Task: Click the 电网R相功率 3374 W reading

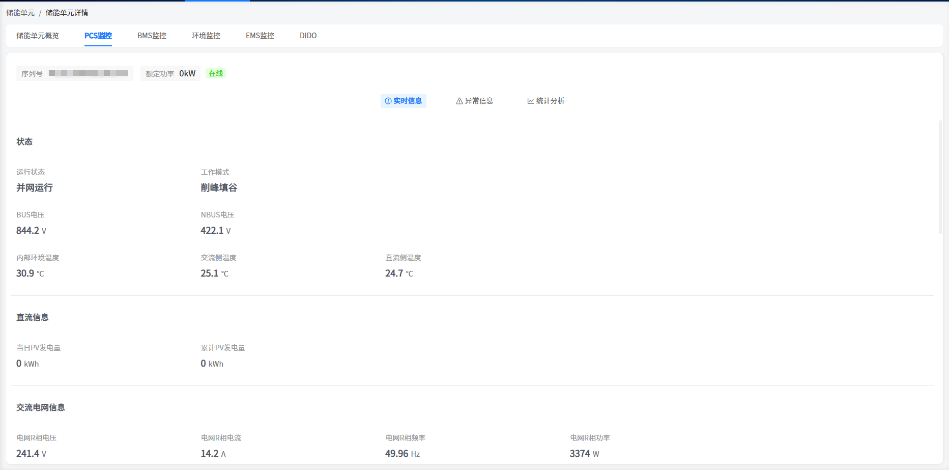Action: click(584, 454)
